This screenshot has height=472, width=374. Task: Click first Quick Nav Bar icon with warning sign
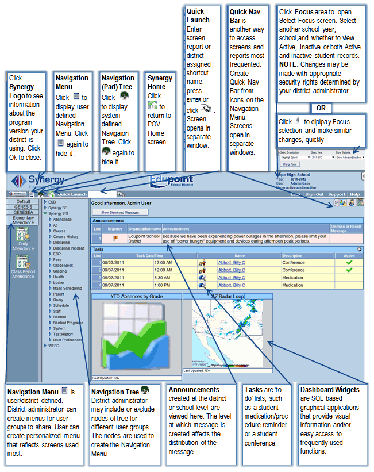coord(343,203)
